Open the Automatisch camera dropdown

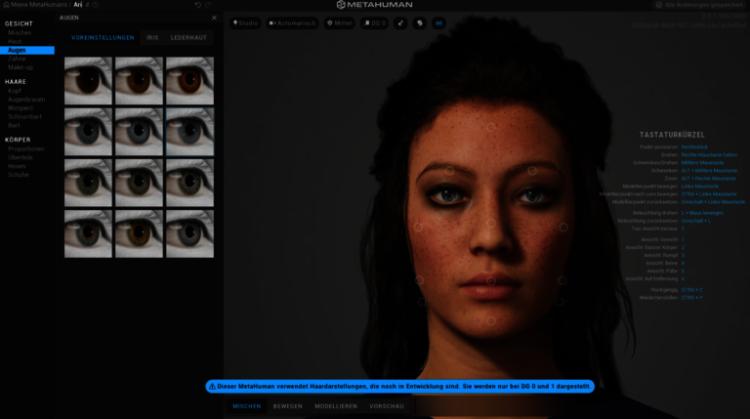coord(292,23)
